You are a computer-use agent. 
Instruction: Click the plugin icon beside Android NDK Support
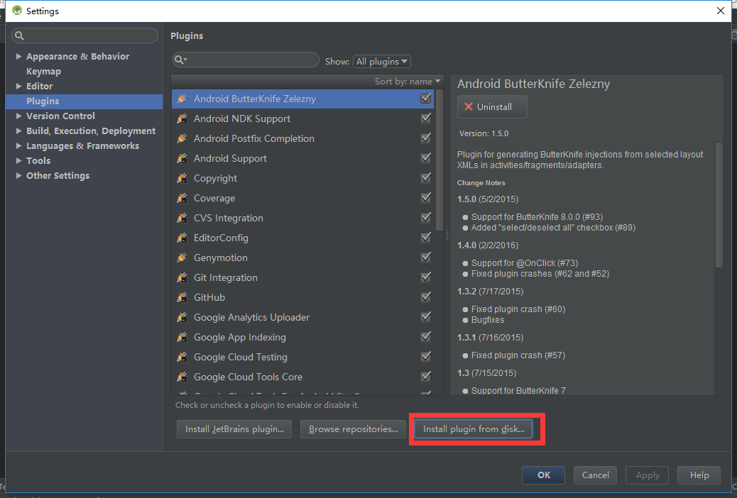182,118
